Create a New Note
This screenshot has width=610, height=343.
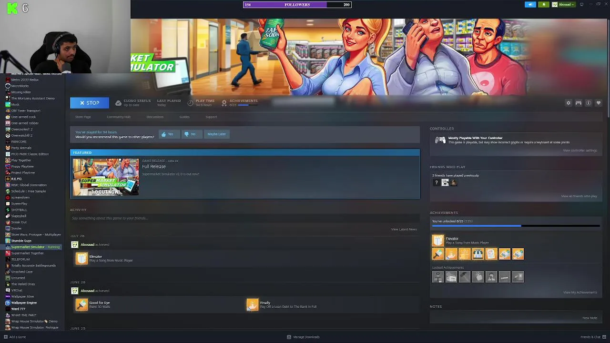(x=590, y=318)
